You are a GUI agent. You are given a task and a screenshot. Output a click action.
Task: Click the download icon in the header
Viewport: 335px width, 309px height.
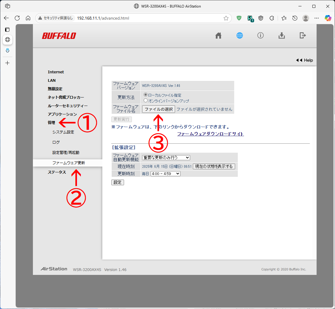coord(282,35)
